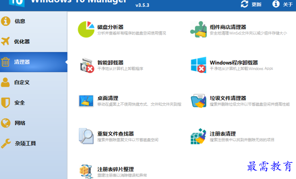This screenshot has height=179, width=296.
Task: Open the 安全 sidebar section
Action: pyautogui.click(x=34, y=103)
